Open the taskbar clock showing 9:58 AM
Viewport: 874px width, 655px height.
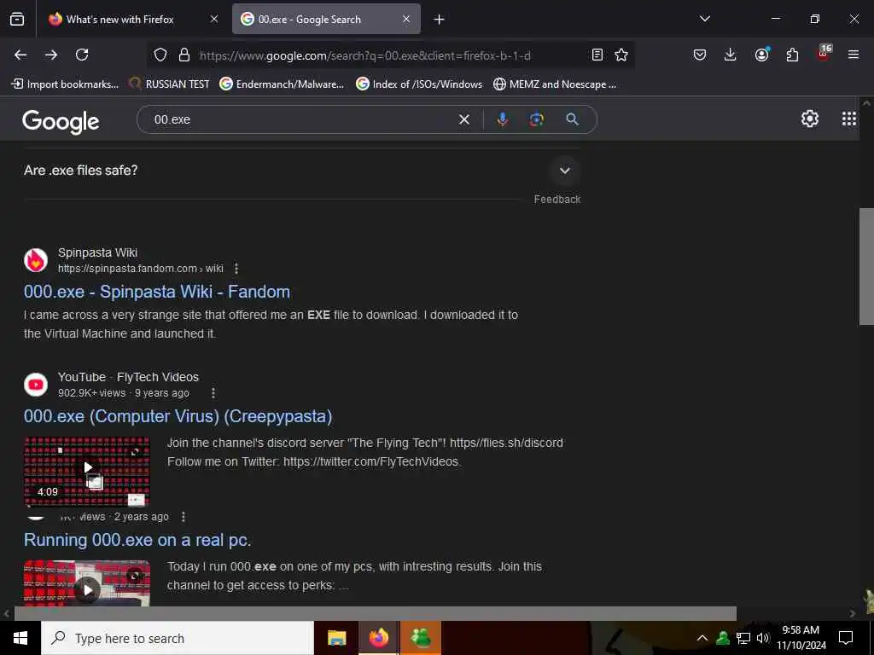click(801, 638)
